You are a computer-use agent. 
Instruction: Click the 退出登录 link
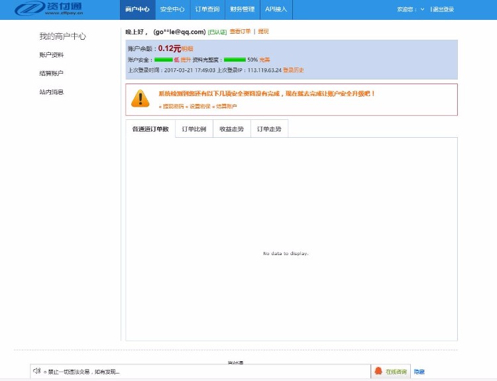[443, 9]
